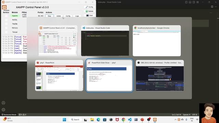Toggle the FileZilla service checkbox
This screenshot has height=123, width=219.
[6, 24]
